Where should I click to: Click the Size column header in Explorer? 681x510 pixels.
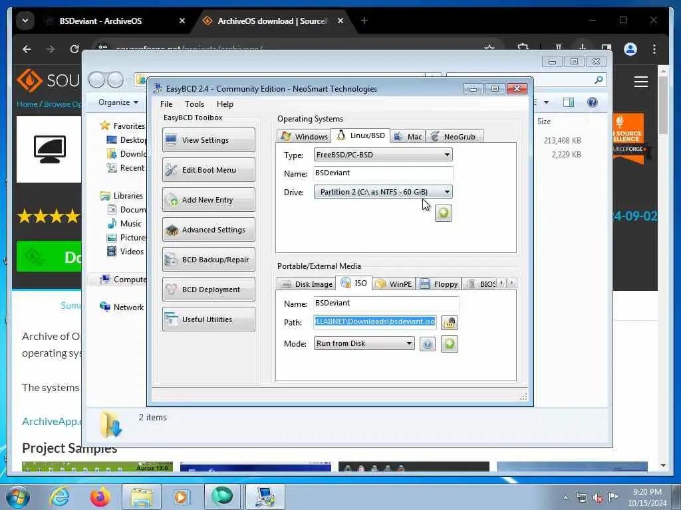[544, 122]
